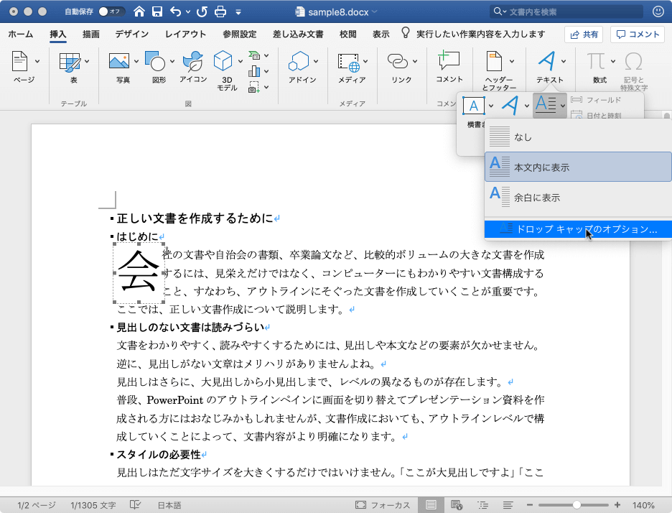
Task: Toggle the 自動保存 autosave switch
Action: click(x=111, y=11)
